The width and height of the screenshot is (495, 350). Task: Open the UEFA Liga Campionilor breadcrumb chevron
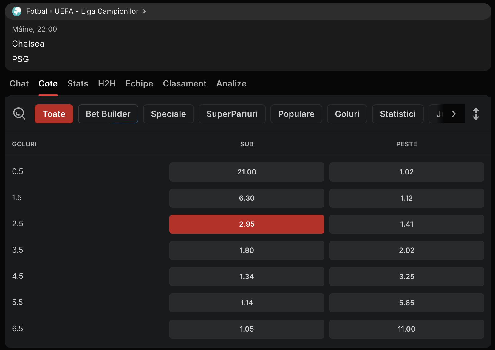click(144, 11)
